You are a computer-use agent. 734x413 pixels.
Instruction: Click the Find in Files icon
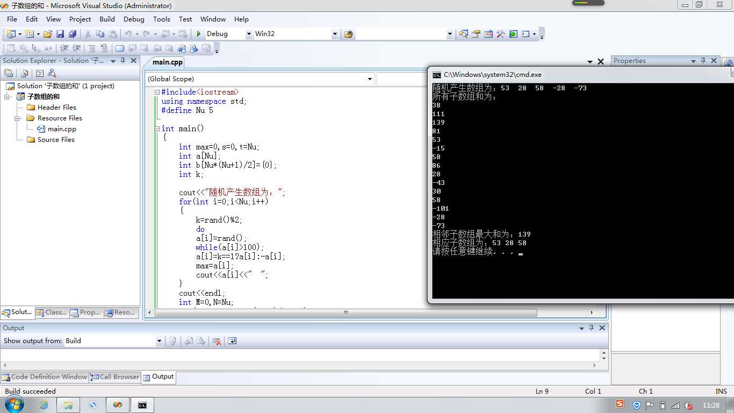point(349,34)
